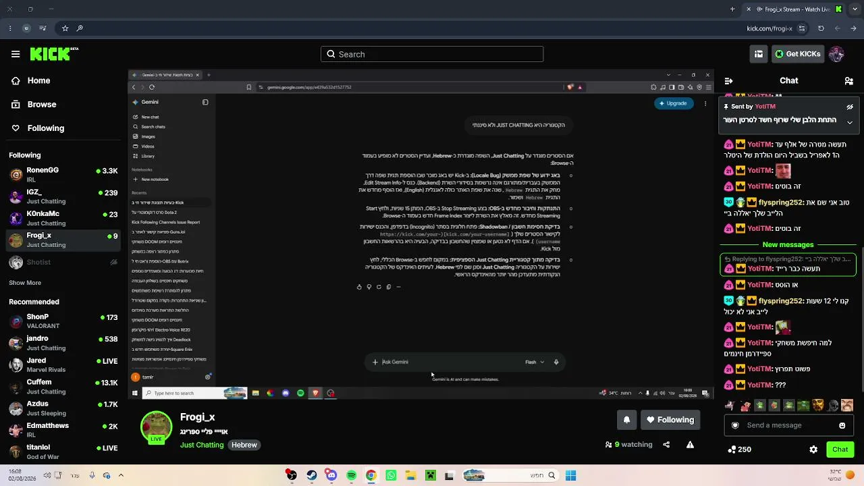864x486 pixels.
Task: Open the first emote in chat quick bar
Action: (729, 406)
